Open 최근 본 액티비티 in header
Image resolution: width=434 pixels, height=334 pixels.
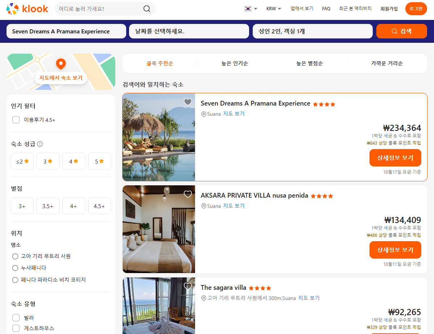[355, 9]
